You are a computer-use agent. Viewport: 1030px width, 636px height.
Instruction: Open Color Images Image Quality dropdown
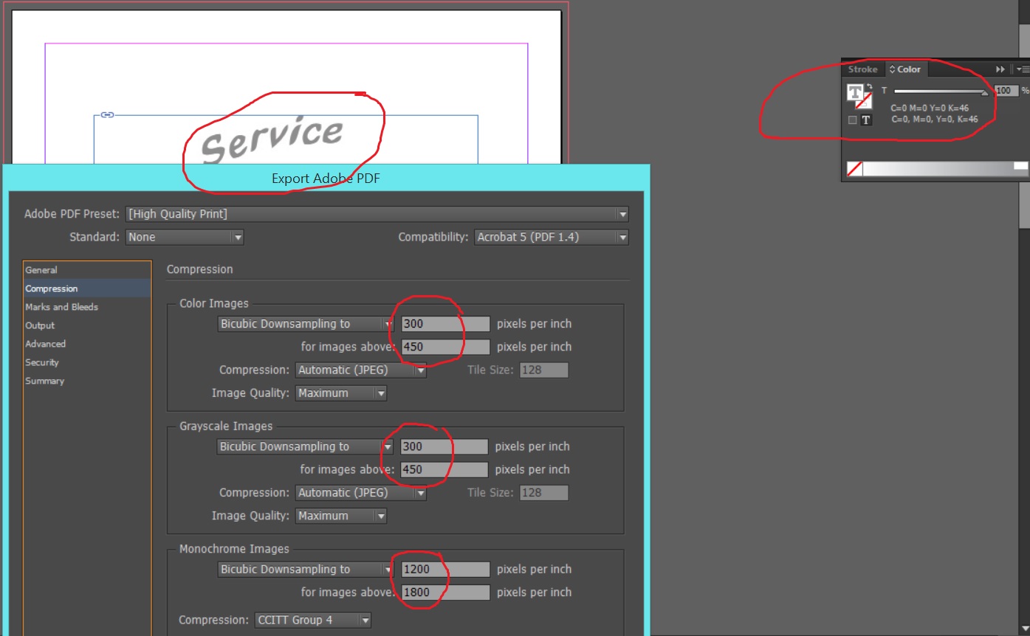coord(341,393)
